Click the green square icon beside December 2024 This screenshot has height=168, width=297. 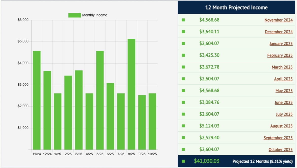(x=183, y=32)
